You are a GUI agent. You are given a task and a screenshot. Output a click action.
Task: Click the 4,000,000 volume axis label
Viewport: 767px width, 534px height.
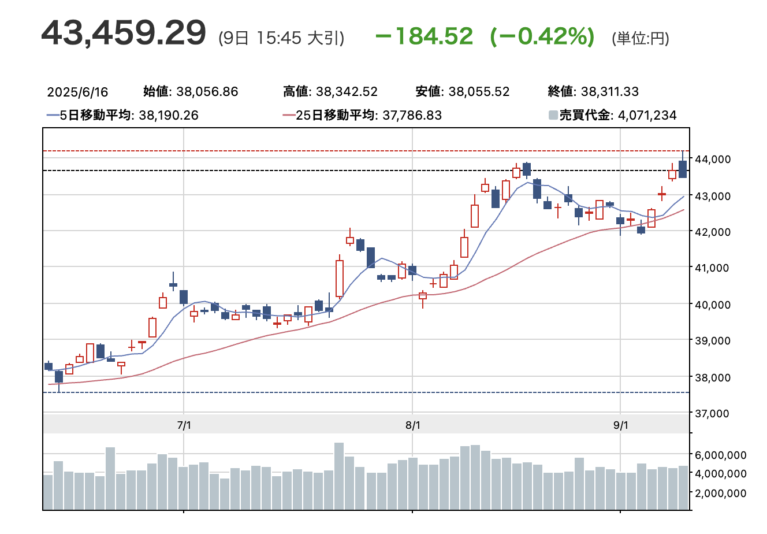(x=721, y=474)
